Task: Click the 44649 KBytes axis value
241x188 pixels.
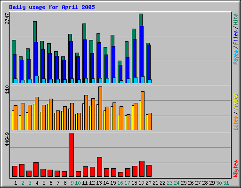Action: [x=7, y=139]
